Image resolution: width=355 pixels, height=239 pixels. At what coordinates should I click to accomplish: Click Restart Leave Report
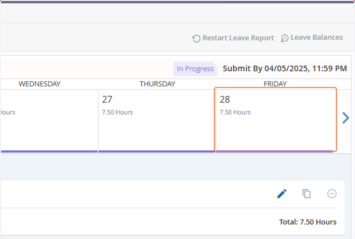[233, 38]
